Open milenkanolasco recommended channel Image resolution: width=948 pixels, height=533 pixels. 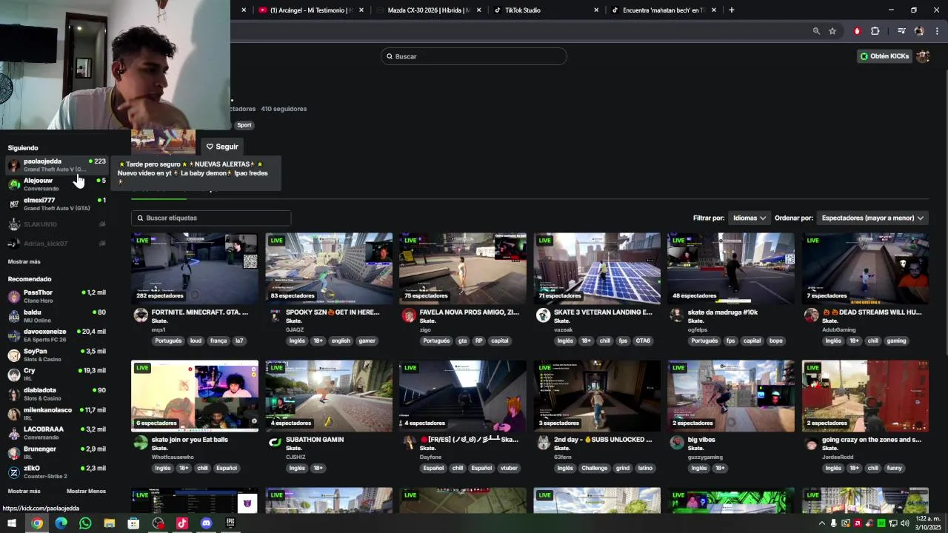[57, 414]
